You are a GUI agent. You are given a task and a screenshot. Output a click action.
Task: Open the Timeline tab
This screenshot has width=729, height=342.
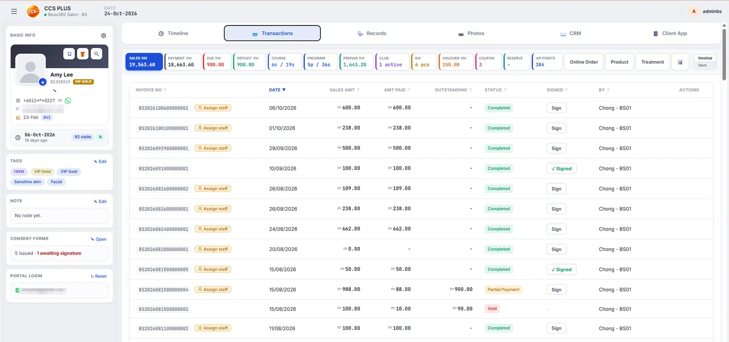(x=173, y=33)
